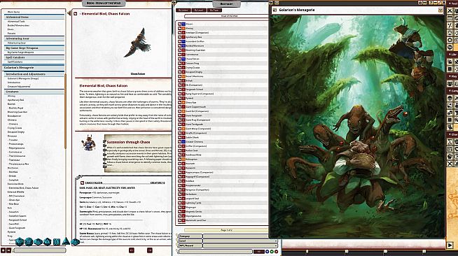Select the d8 die
The image size is (458, 256).
click(48, 242)
